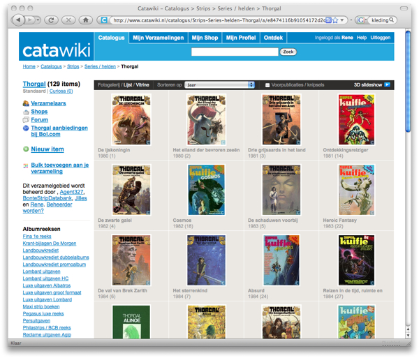Image resolution: width=419 pixels, height=358 pixels.
Task: Open the Catalogus tab
Action: (111, 38)
